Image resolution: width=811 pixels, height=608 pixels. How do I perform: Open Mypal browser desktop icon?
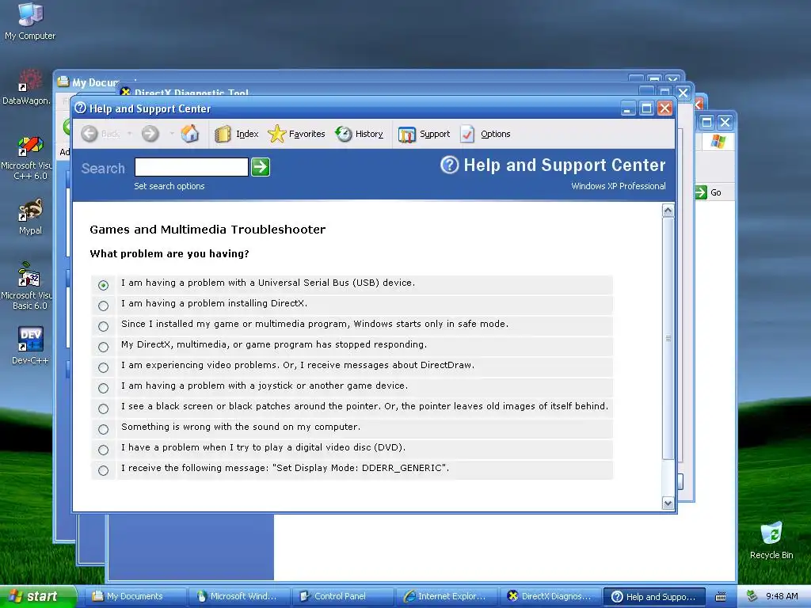tap(30, 217)
